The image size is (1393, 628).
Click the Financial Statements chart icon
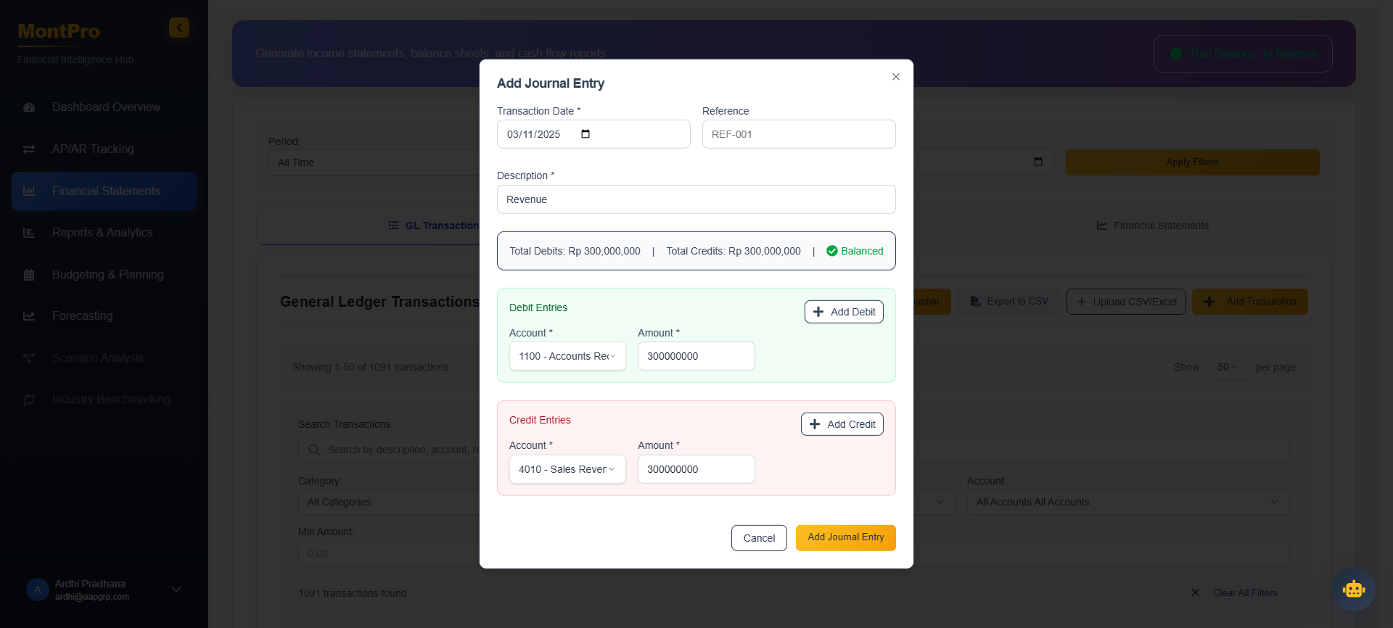point(29,191)
